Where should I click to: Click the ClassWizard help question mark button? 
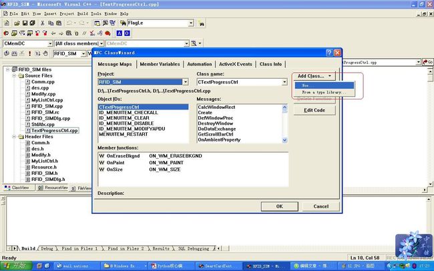tap(329, 53)
